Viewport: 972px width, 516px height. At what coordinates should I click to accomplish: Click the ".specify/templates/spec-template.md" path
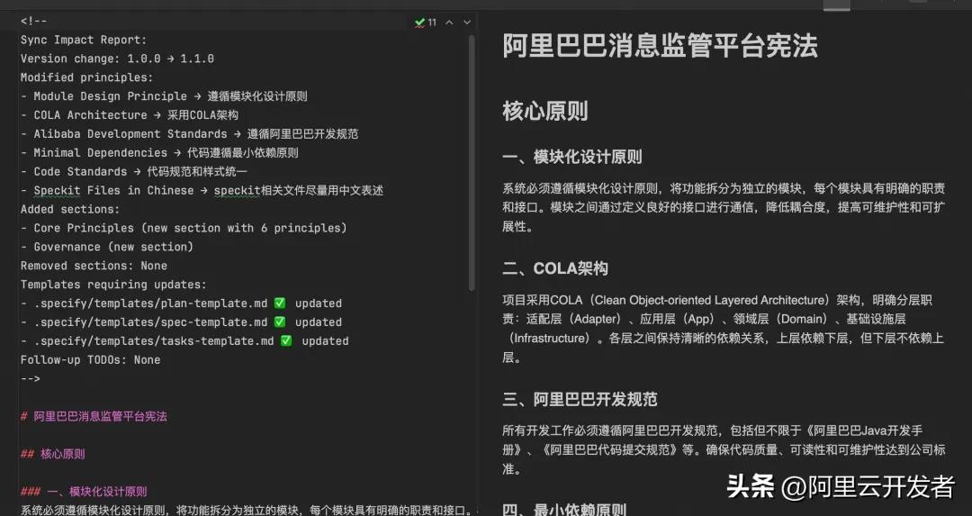150,321
